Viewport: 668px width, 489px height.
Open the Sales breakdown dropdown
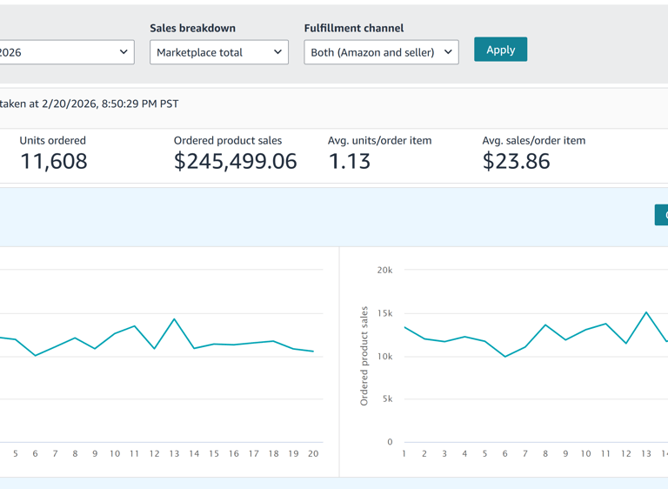(218, 52)
